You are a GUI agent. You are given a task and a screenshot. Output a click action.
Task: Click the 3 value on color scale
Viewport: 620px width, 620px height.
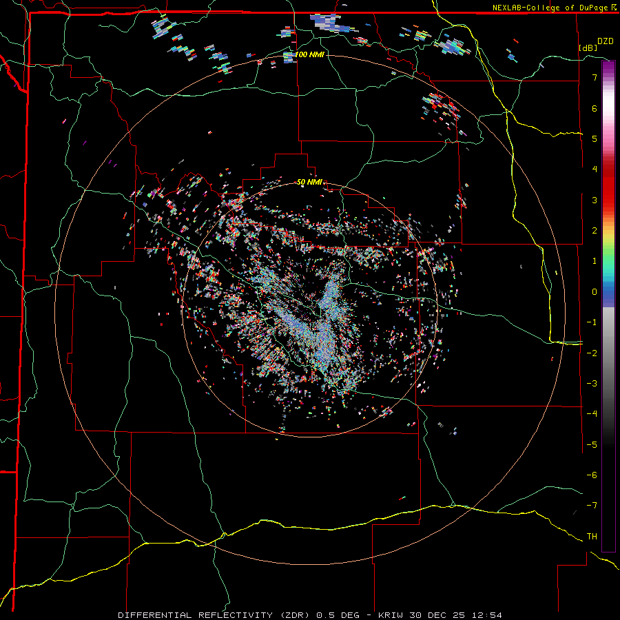pos(595,200)
